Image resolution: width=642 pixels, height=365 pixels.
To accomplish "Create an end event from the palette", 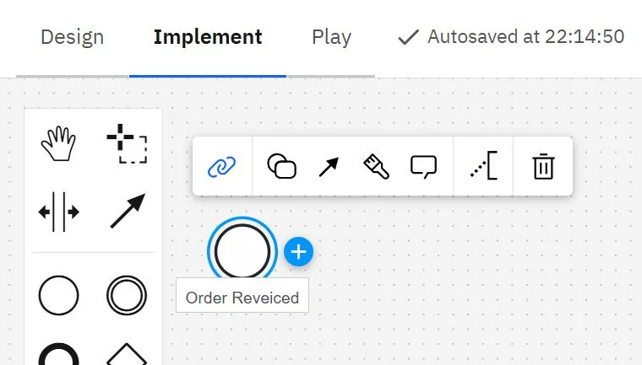I will pyautogui.click(x=58, y=354).
